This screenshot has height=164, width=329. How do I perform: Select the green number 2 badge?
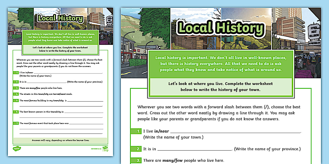coord(138,149)
